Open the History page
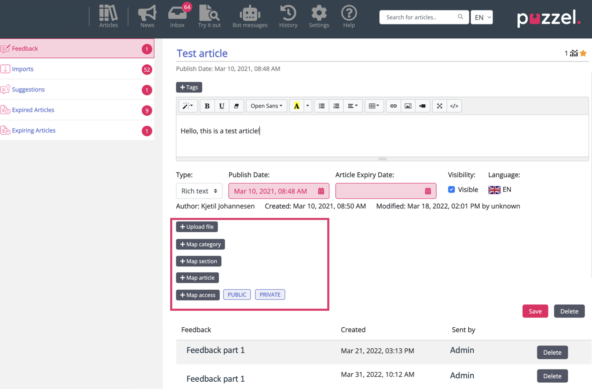 click(x=288, y=16)
